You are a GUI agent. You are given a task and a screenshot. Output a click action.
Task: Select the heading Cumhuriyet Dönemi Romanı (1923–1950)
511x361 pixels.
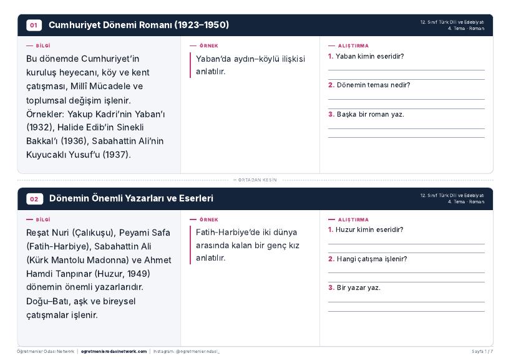point(139,25)
